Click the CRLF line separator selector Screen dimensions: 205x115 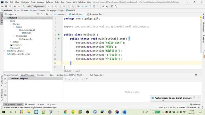(166, 108)
